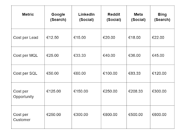This screenshot has height=131, width=186.
Task: Select the Bing (Search) header cell
Action: point(162,17)
